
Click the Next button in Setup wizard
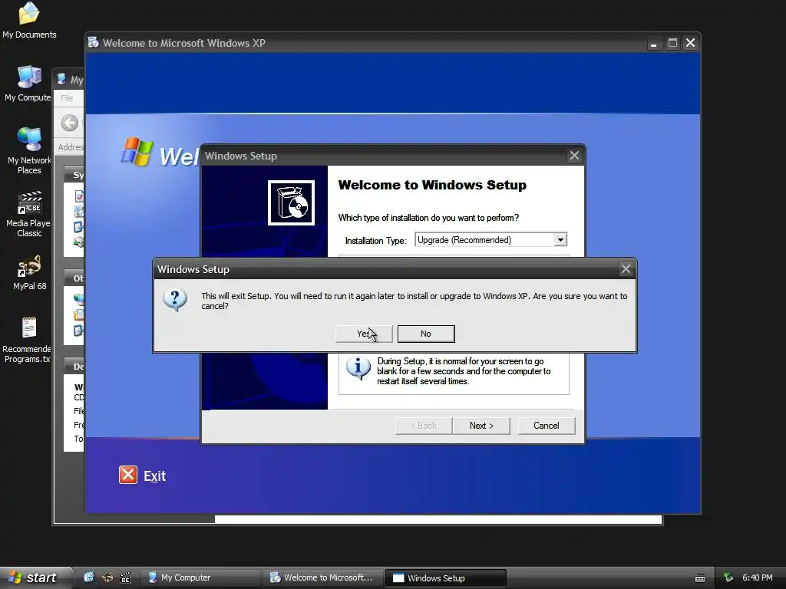[x=481, y=425]
